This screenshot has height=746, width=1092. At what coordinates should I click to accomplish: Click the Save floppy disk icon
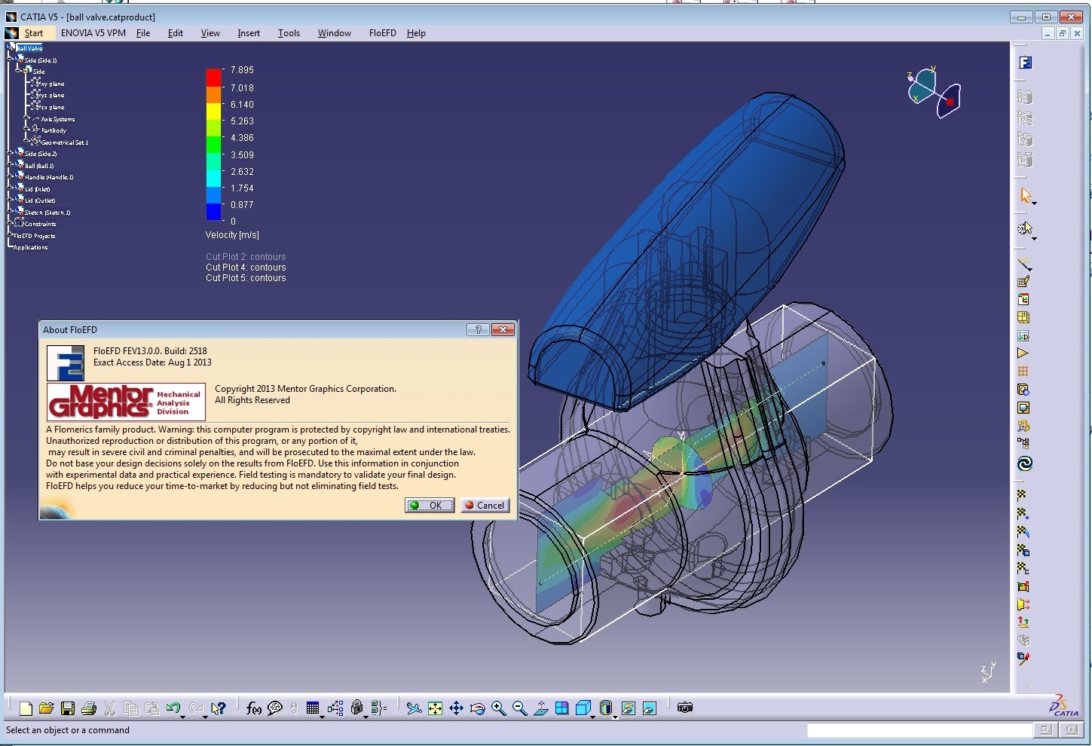[x=68, y=708]
